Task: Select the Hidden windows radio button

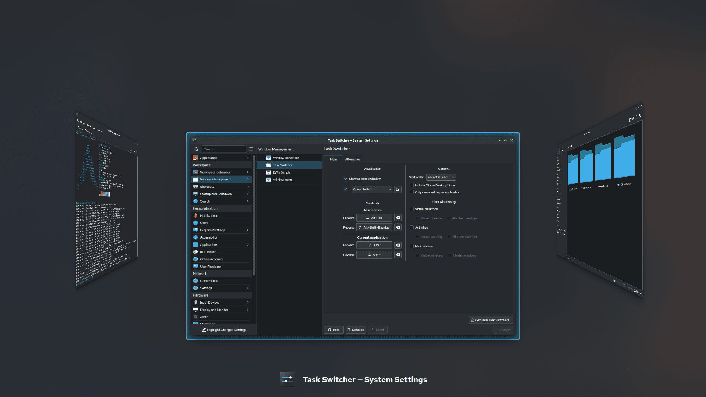Action: tap(450, 255)
